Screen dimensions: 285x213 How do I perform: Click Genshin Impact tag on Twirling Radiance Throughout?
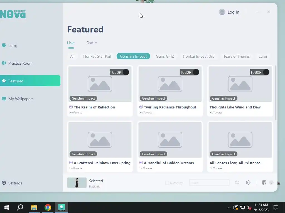(x=153, y=98)
